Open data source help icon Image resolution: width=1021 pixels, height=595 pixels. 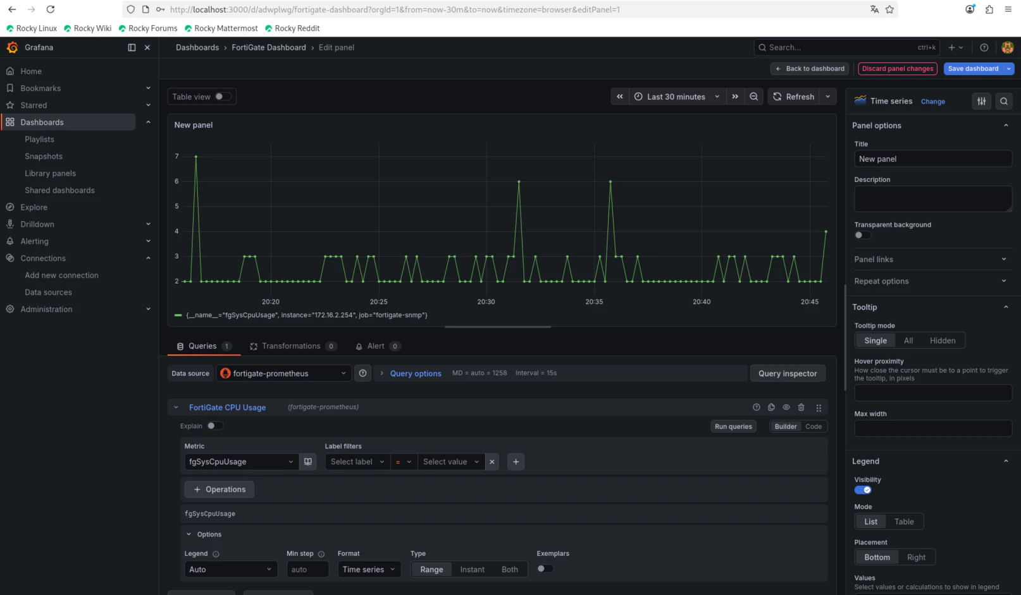(363, 373)
